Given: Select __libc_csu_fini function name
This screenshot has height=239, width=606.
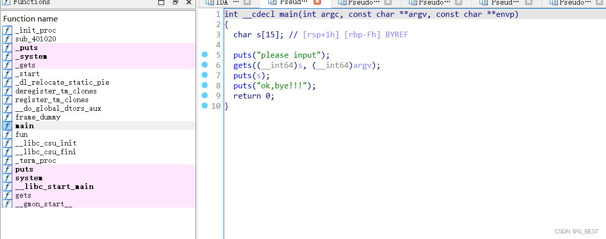Looking at the screenshot, I should tap(46, 152).
